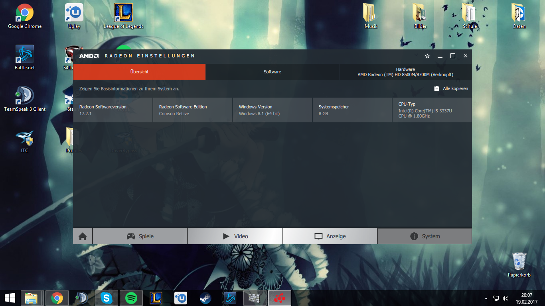Select the Uplay desktop shortcut

click(74, 16)
